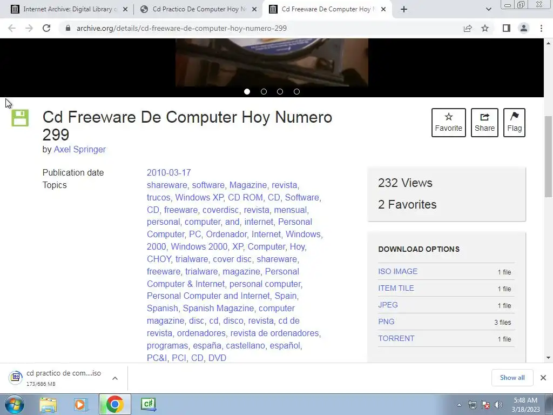The image size is (553, 415).
Task: Open the DVD topic link
Action: [217, 358]
